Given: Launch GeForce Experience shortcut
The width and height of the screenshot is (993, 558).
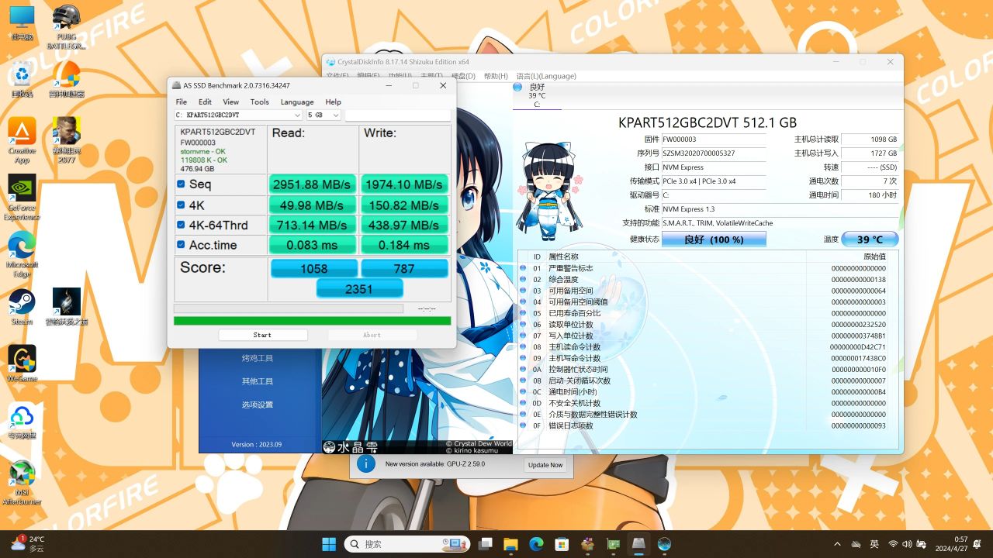Looking at the screenshot, I should click(22, 197).
